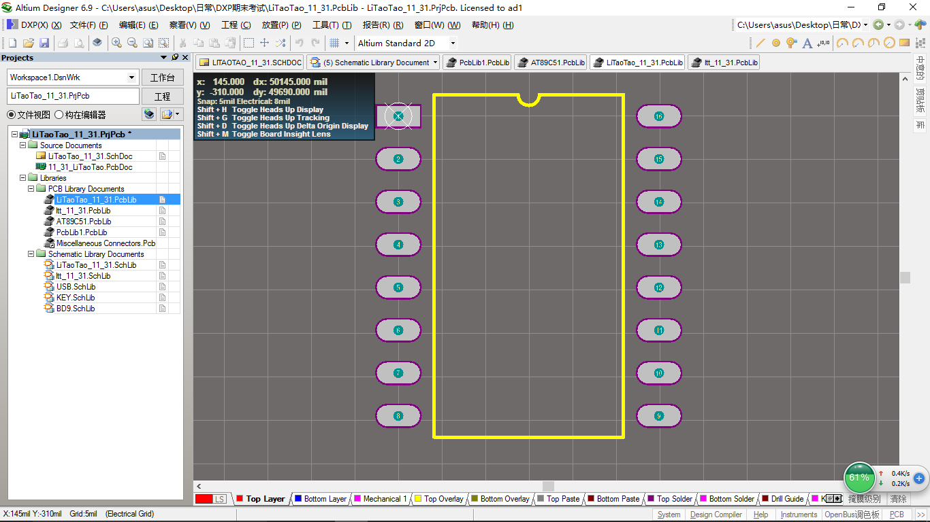Click the 清除 button in the status bar
This screenshot has width=930, height=522.
click(899, 499)
